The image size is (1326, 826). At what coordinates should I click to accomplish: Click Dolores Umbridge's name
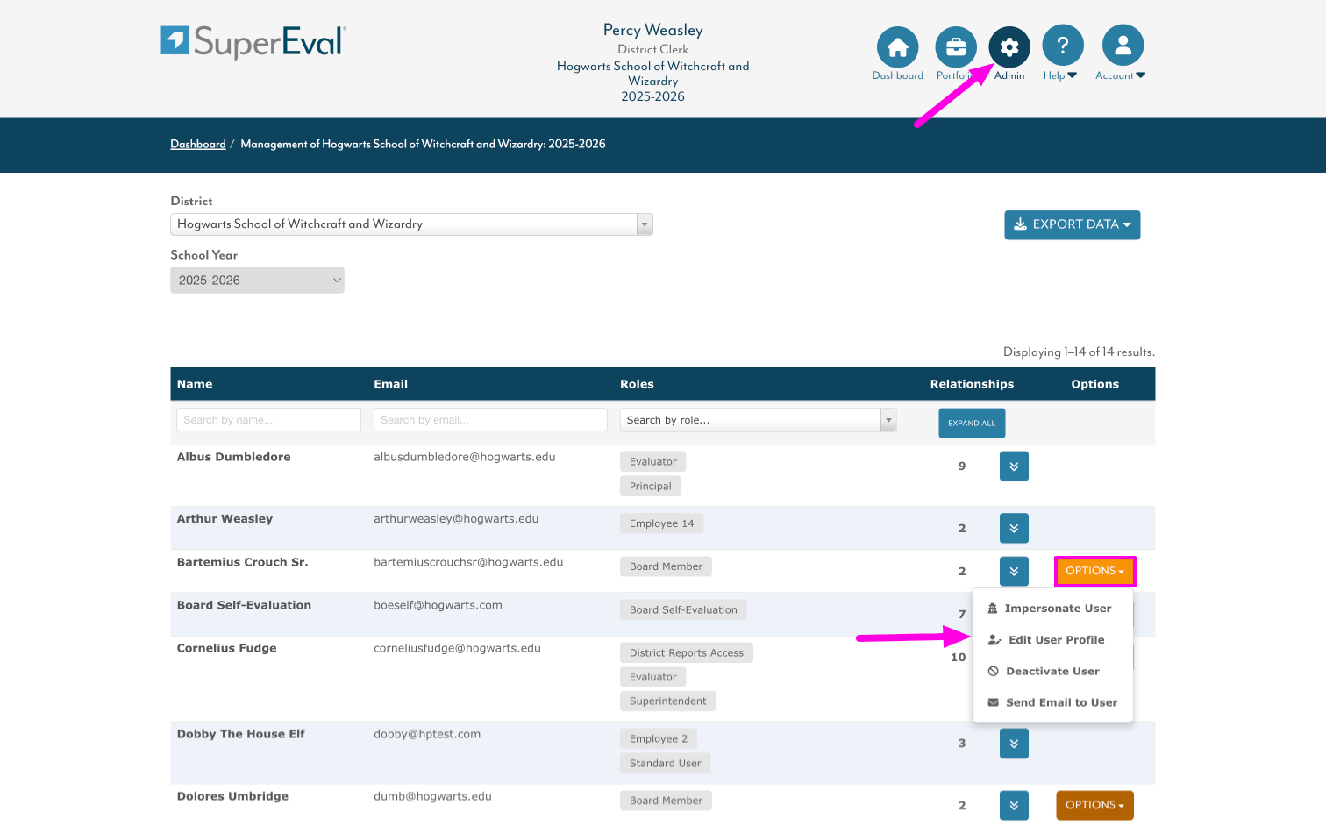232,796
